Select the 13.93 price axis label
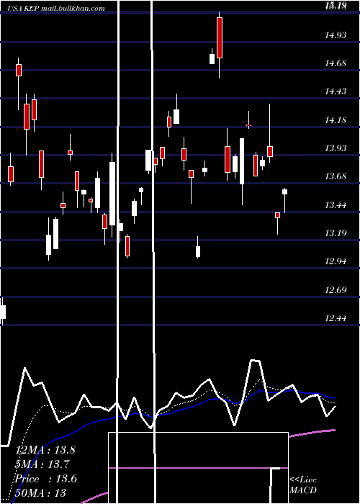 point(336,148)
